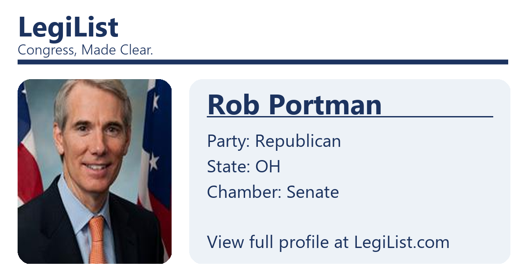
Task: Click the orange tie in the photo
Action: [97, 240]
